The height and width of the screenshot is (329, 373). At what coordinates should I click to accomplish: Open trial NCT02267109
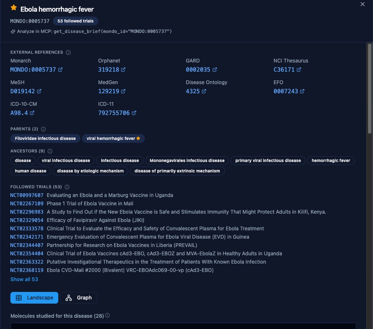click(x=27, y=204)
